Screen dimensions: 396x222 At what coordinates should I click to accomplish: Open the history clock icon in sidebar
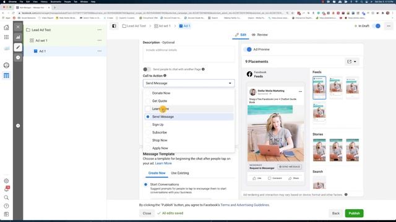18,57
